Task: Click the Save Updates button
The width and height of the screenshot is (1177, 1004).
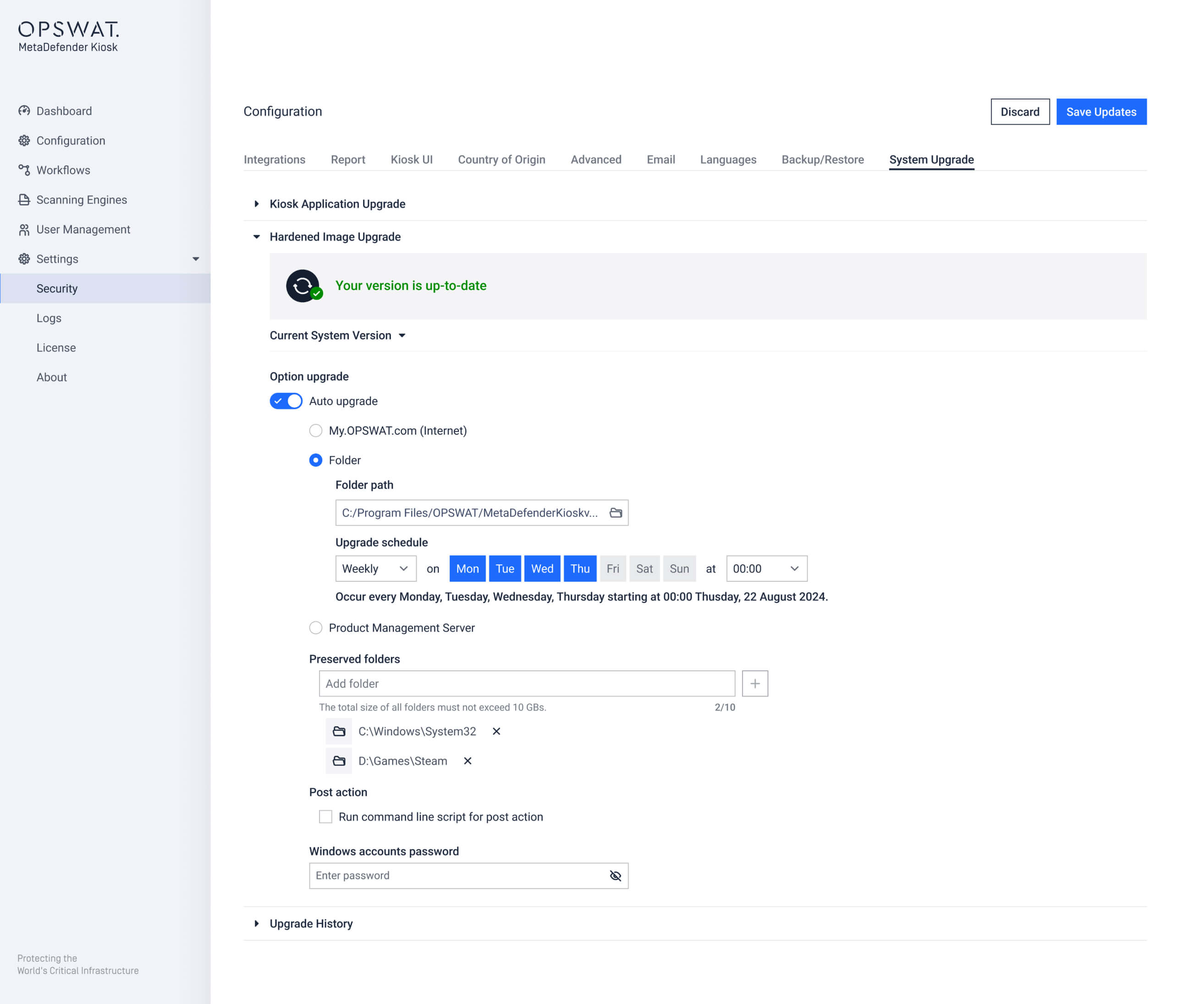Action: coord(1100,112)
